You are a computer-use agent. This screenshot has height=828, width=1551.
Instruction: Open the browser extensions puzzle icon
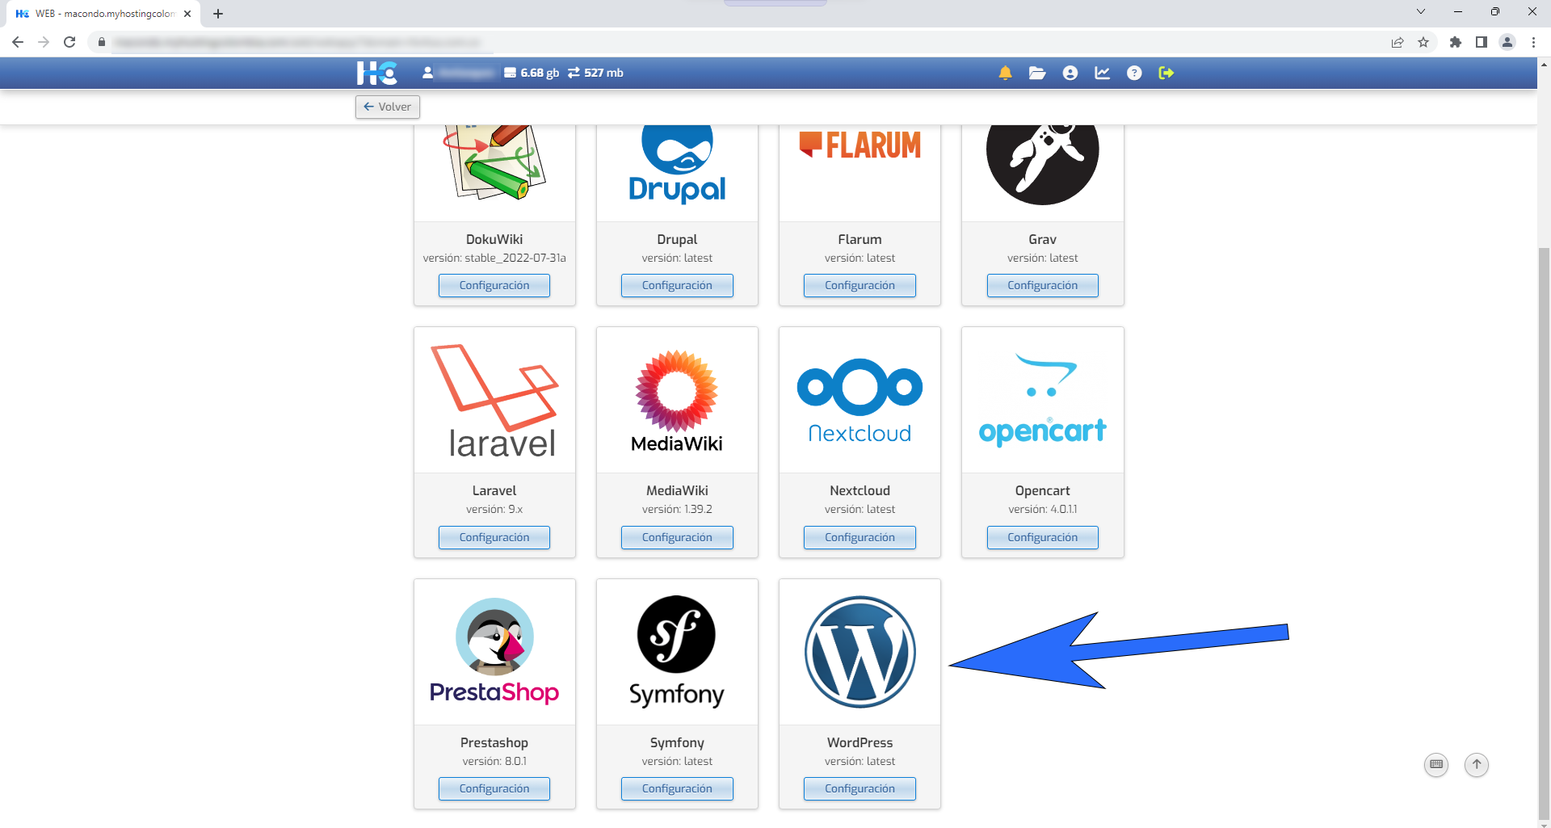point(1456,42)
